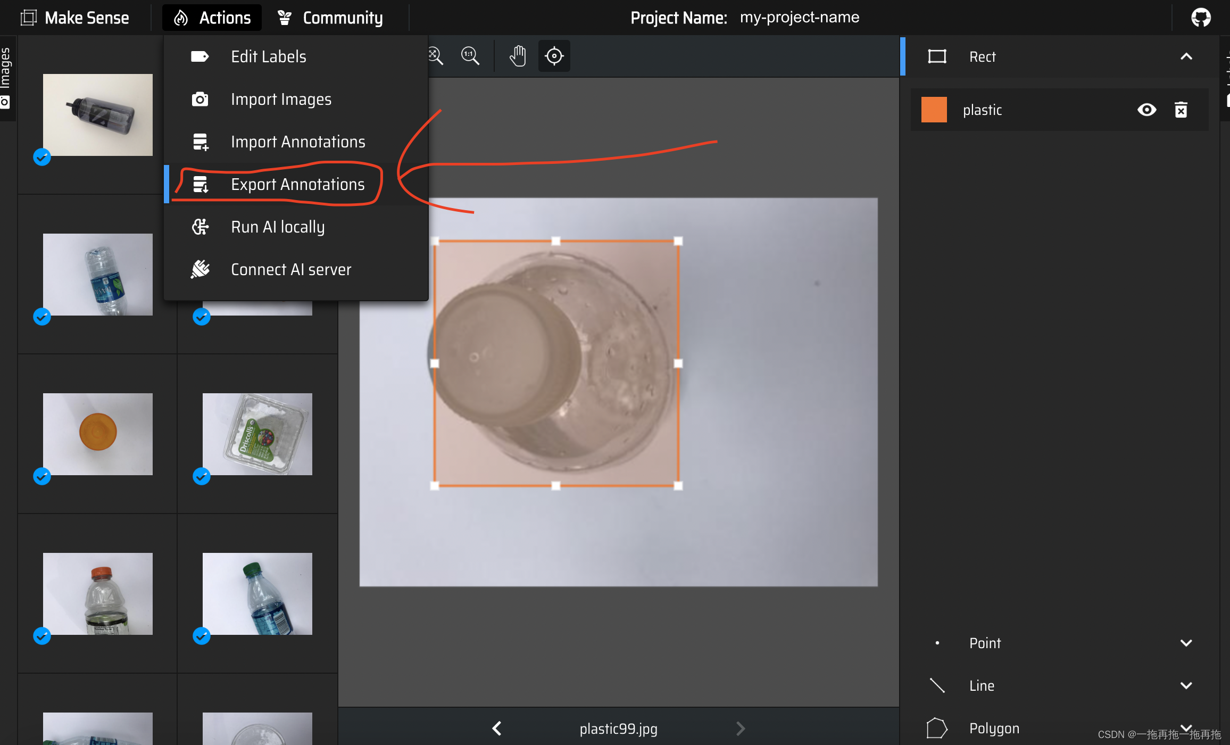
Task: Click the Make Sense logo icon
Action: coord(28,18)
